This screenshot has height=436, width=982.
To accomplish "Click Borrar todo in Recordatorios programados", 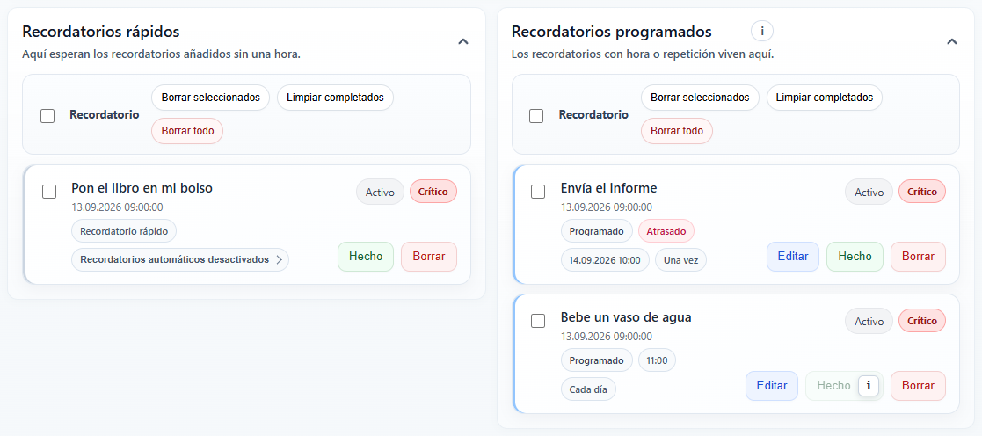I will click(x=676, y=131).
